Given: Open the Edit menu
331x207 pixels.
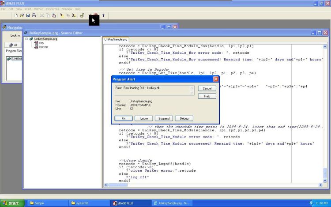Looking at the screenshot, I should click(11, 9).
